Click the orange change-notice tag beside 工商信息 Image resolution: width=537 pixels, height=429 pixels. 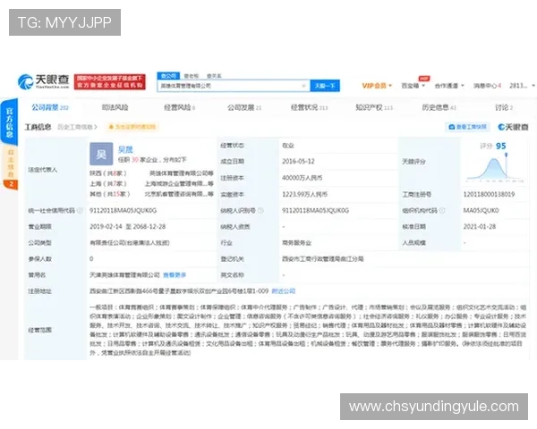pos(132,127)
